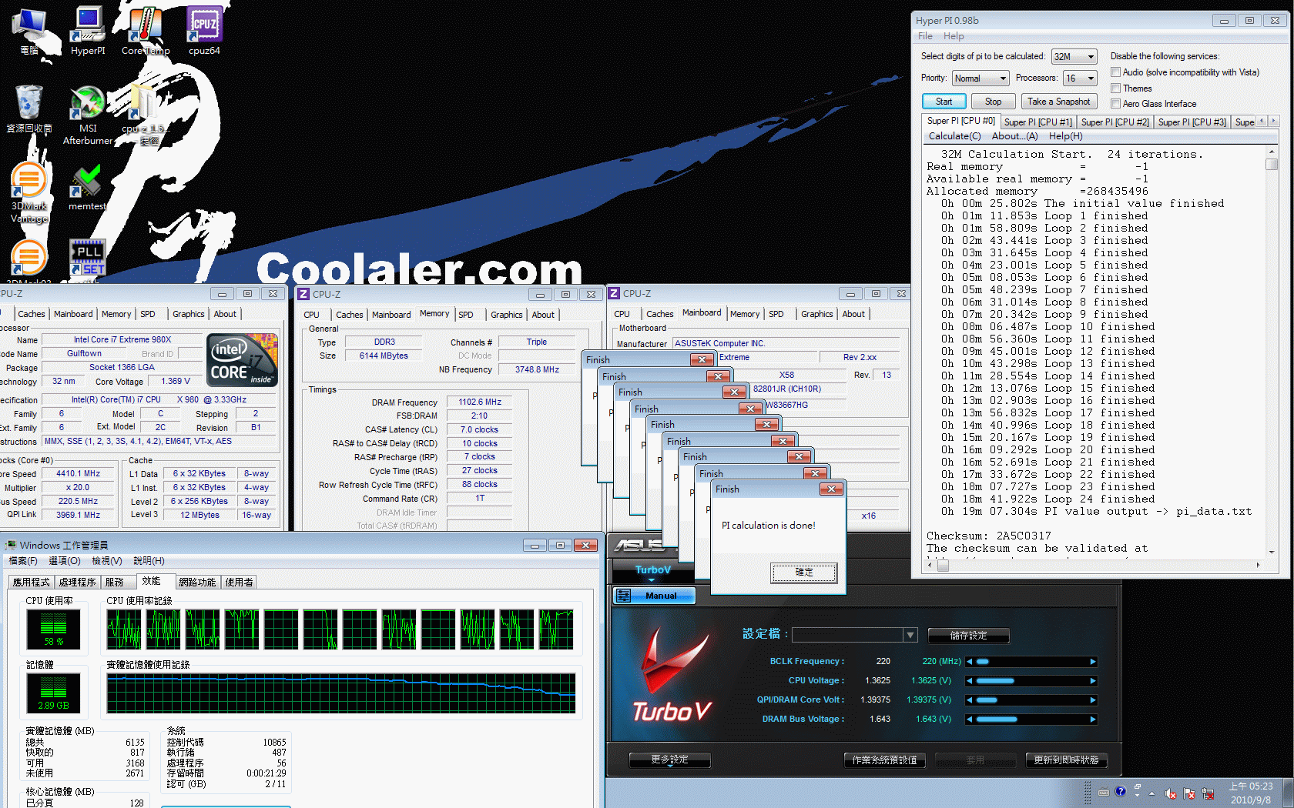This screenshot has width=1294, height=808.
Task: Switch to SPD tab in Memory CPU-Z window
Action: pyautogui.click(x=466, y=315)
